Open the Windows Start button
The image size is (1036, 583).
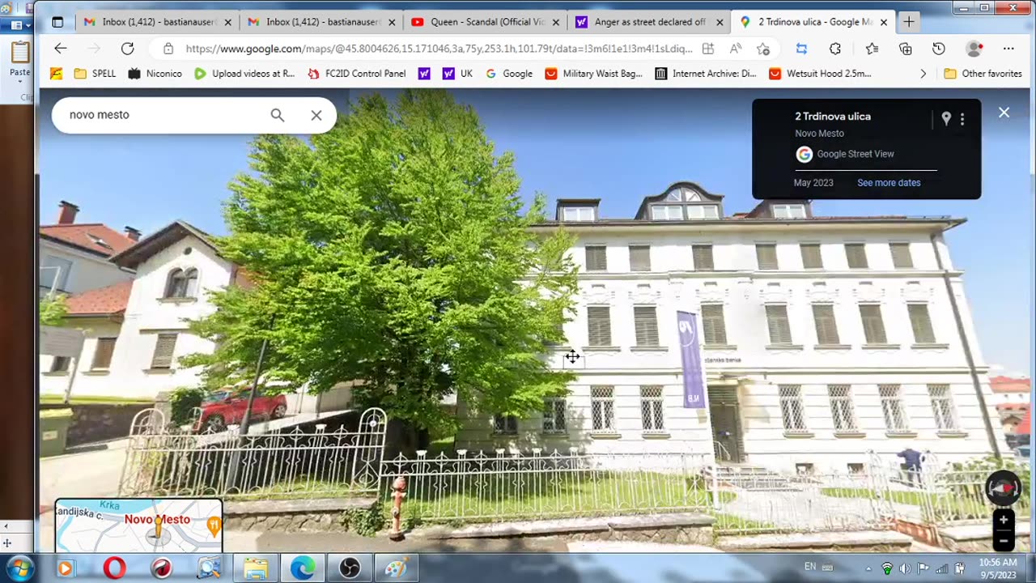pos(19,568)
